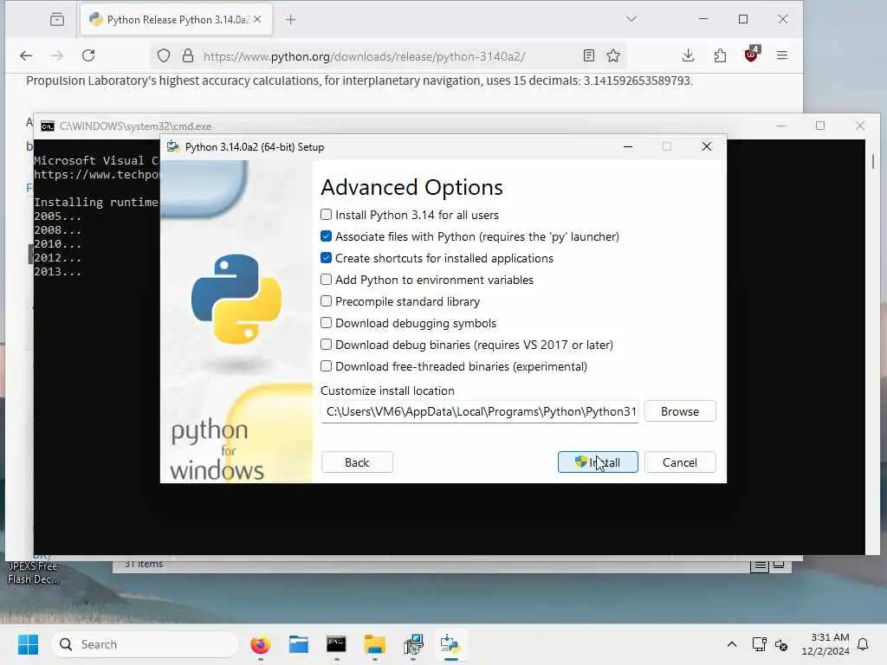Minimize the Python setup dialog
This screenshot has width=887, height=665.
coord(628,147)
